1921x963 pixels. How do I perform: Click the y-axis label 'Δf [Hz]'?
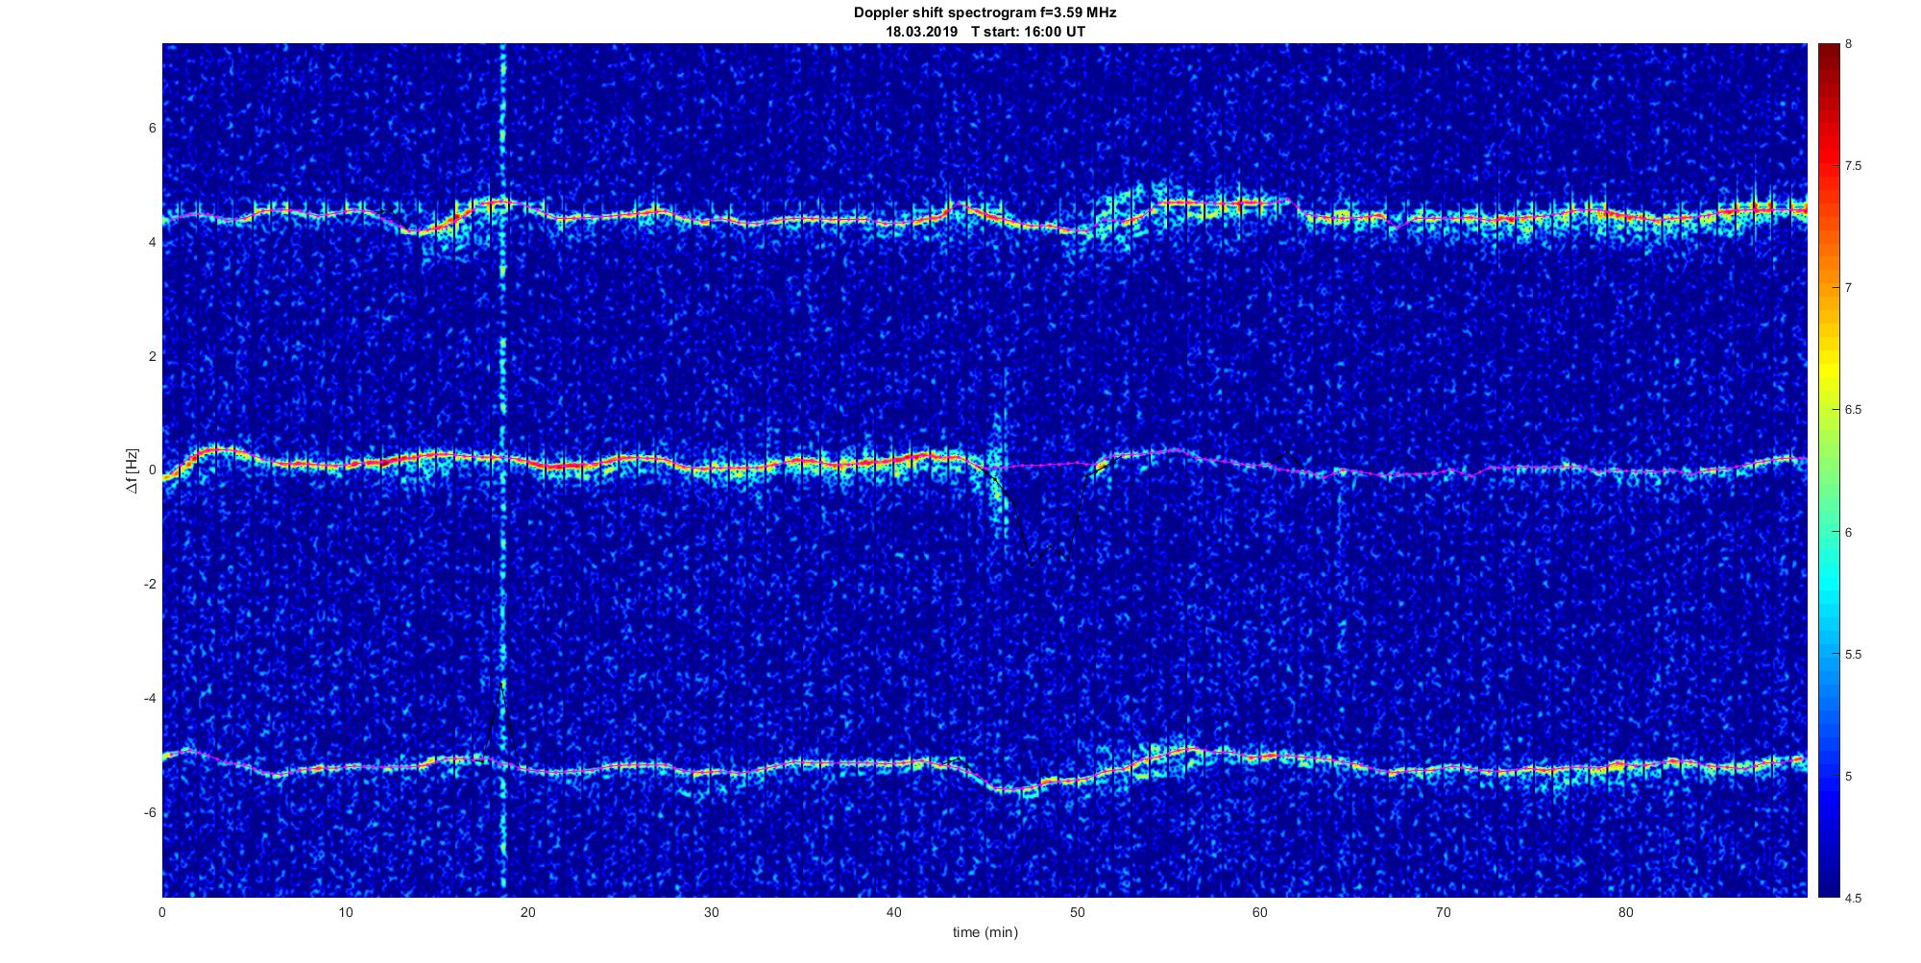pos(133,470)
